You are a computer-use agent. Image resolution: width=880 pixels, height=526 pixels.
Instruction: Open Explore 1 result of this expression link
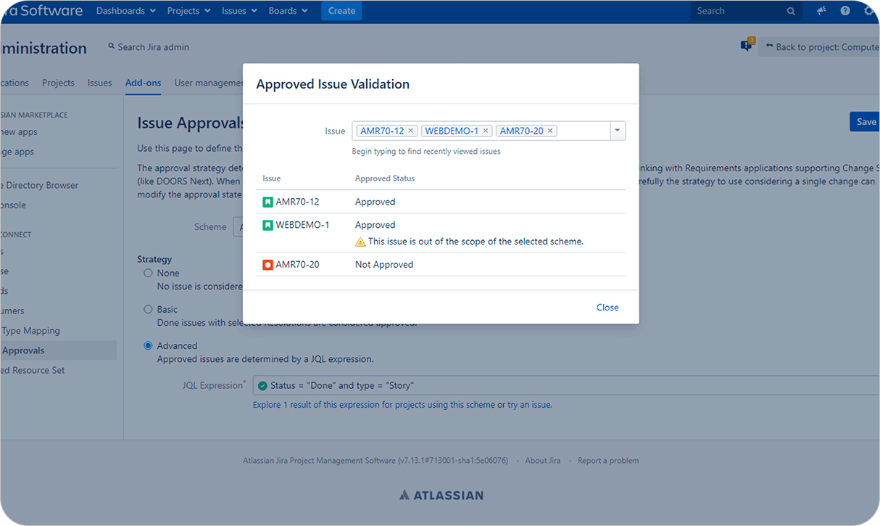click(x=374, y=405)
